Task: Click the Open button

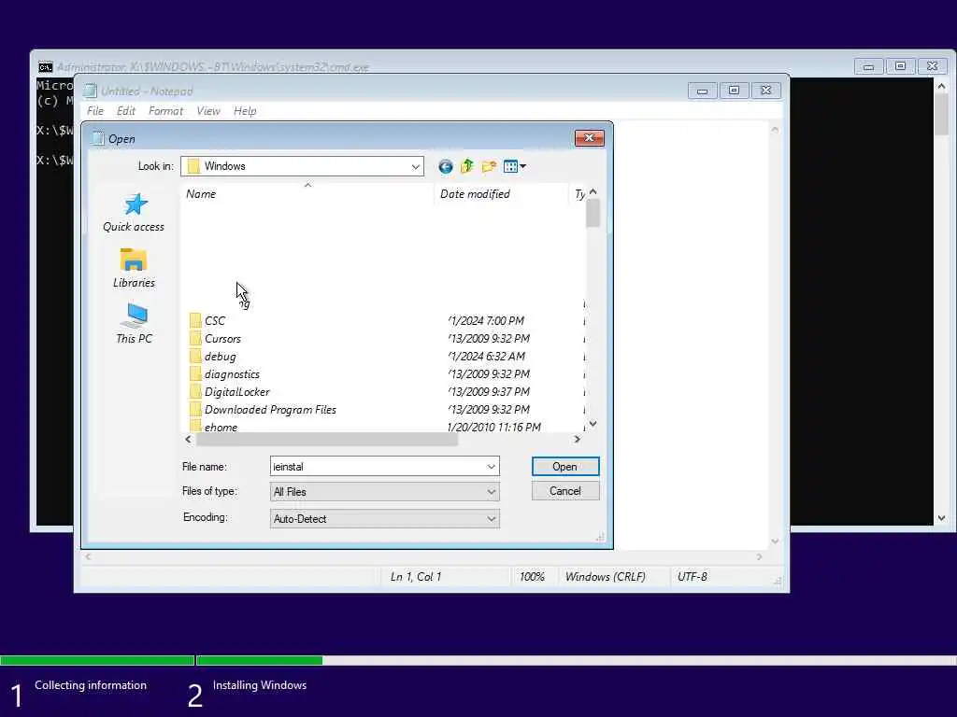Action: (x=565, y=467)
